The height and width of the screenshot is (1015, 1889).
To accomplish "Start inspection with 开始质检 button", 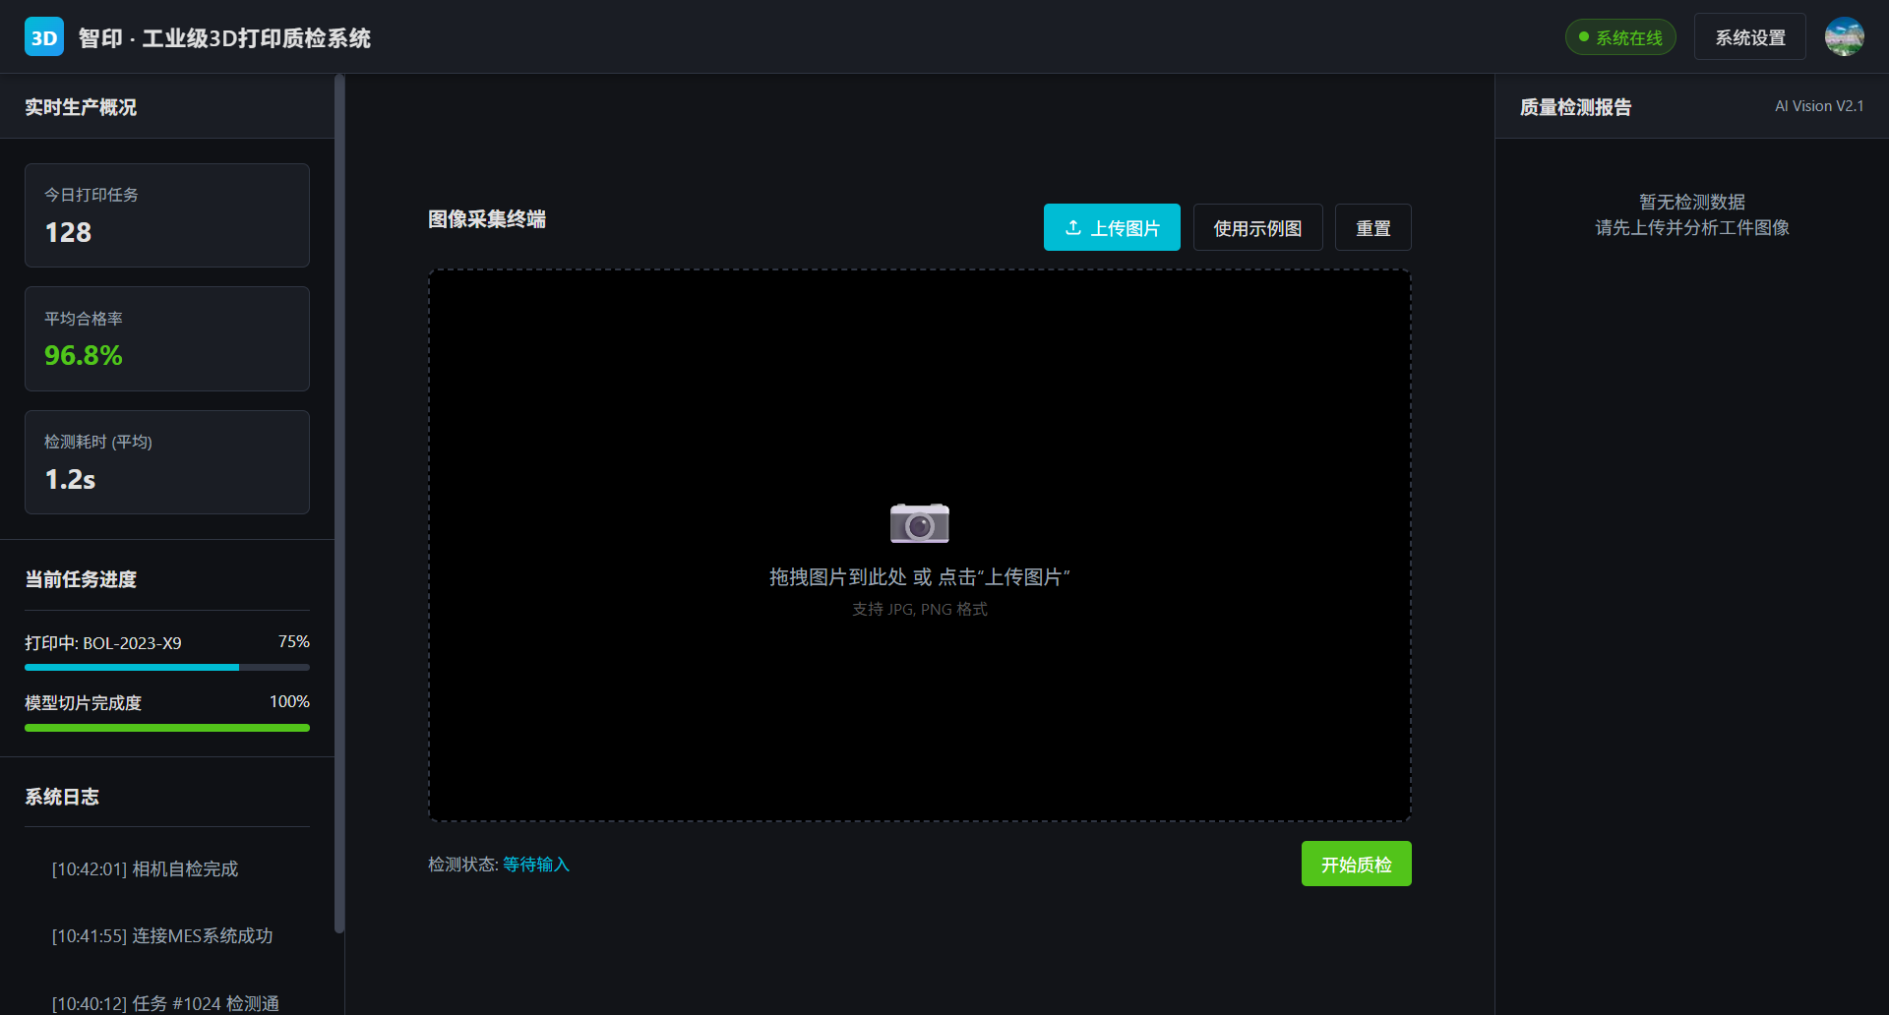I will (x=1356, y=864).
